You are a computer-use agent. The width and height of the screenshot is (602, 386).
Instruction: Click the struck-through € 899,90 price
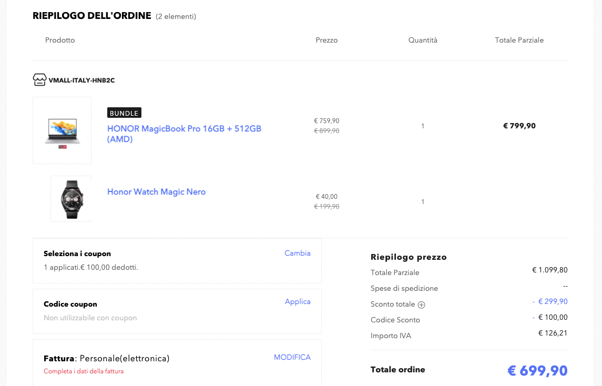point(326,130)
